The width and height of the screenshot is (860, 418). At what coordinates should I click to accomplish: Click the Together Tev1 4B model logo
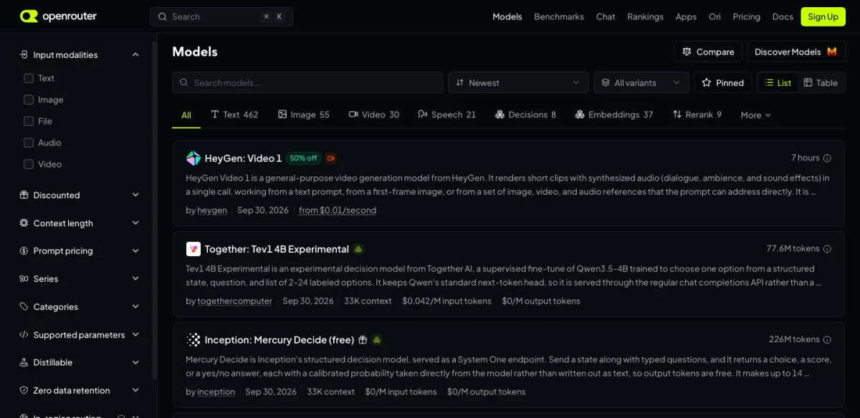click(193, 249)
